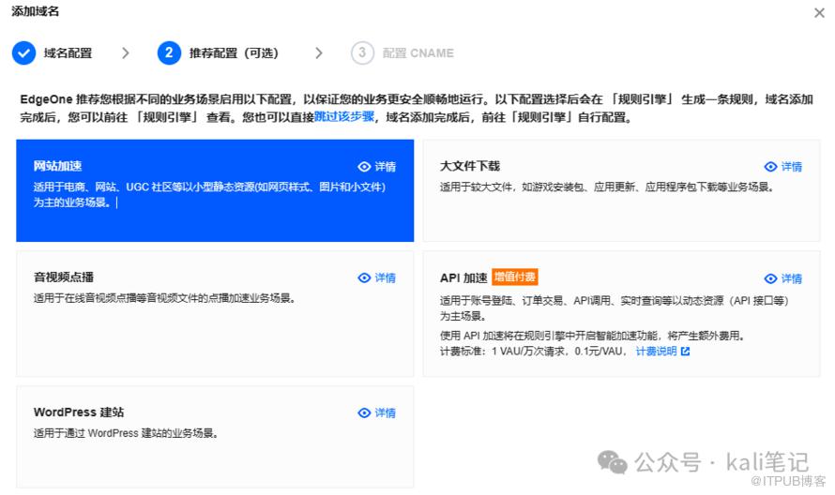Image resolution: width=835 pixels, height=495 pixels.
Task: Click external-link icon beside 计费说明
Action: (686, 352)
